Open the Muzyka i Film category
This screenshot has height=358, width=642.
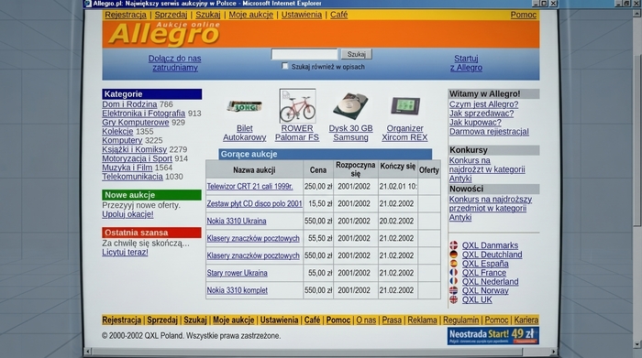pos(127,168)
